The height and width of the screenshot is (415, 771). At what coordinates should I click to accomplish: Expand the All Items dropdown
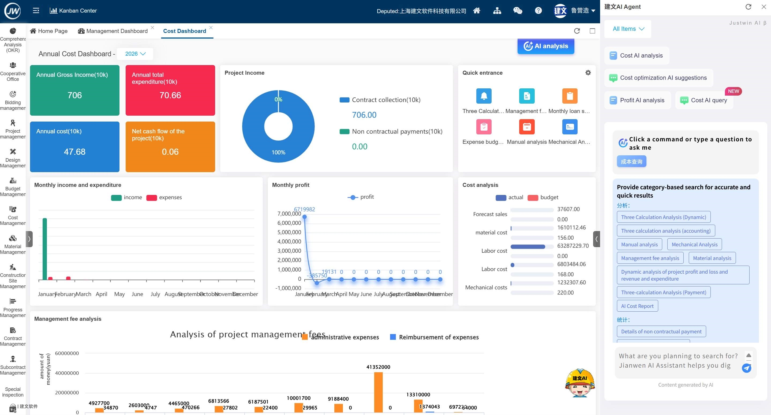(x=628, y=29)
